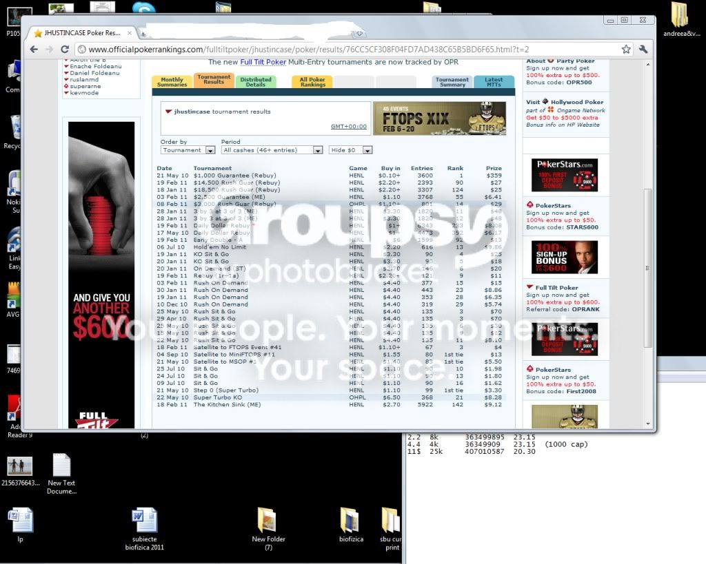This screenshot has height=564, width=706.
Task: Click the Date column header
Action: (164, 168)
